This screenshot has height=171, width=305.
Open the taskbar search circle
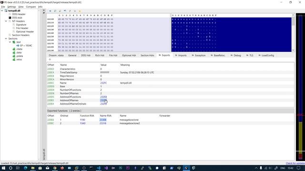click(x=10, y=168)
